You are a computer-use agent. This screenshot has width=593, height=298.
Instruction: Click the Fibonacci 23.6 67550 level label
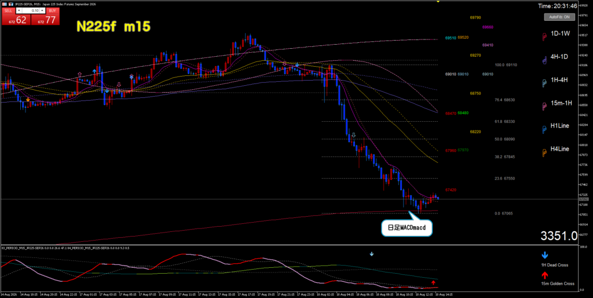[505, 179]
